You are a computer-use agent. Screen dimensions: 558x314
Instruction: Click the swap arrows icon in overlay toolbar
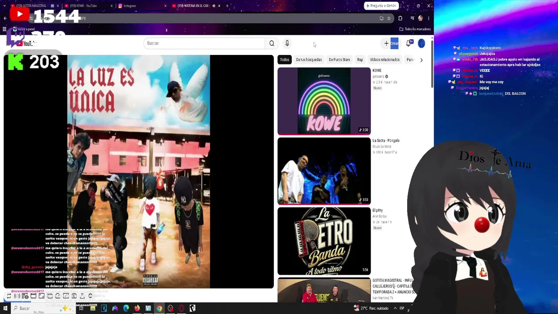[9, 296]
